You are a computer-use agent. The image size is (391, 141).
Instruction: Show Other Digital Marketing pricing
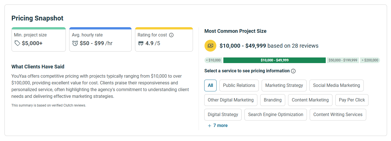pos(231,100)
